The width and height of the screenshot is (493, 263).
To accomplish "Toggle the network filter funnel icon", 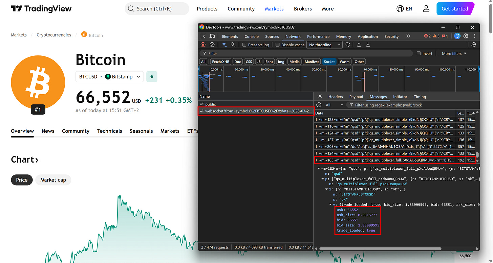I will pos(224,45).
